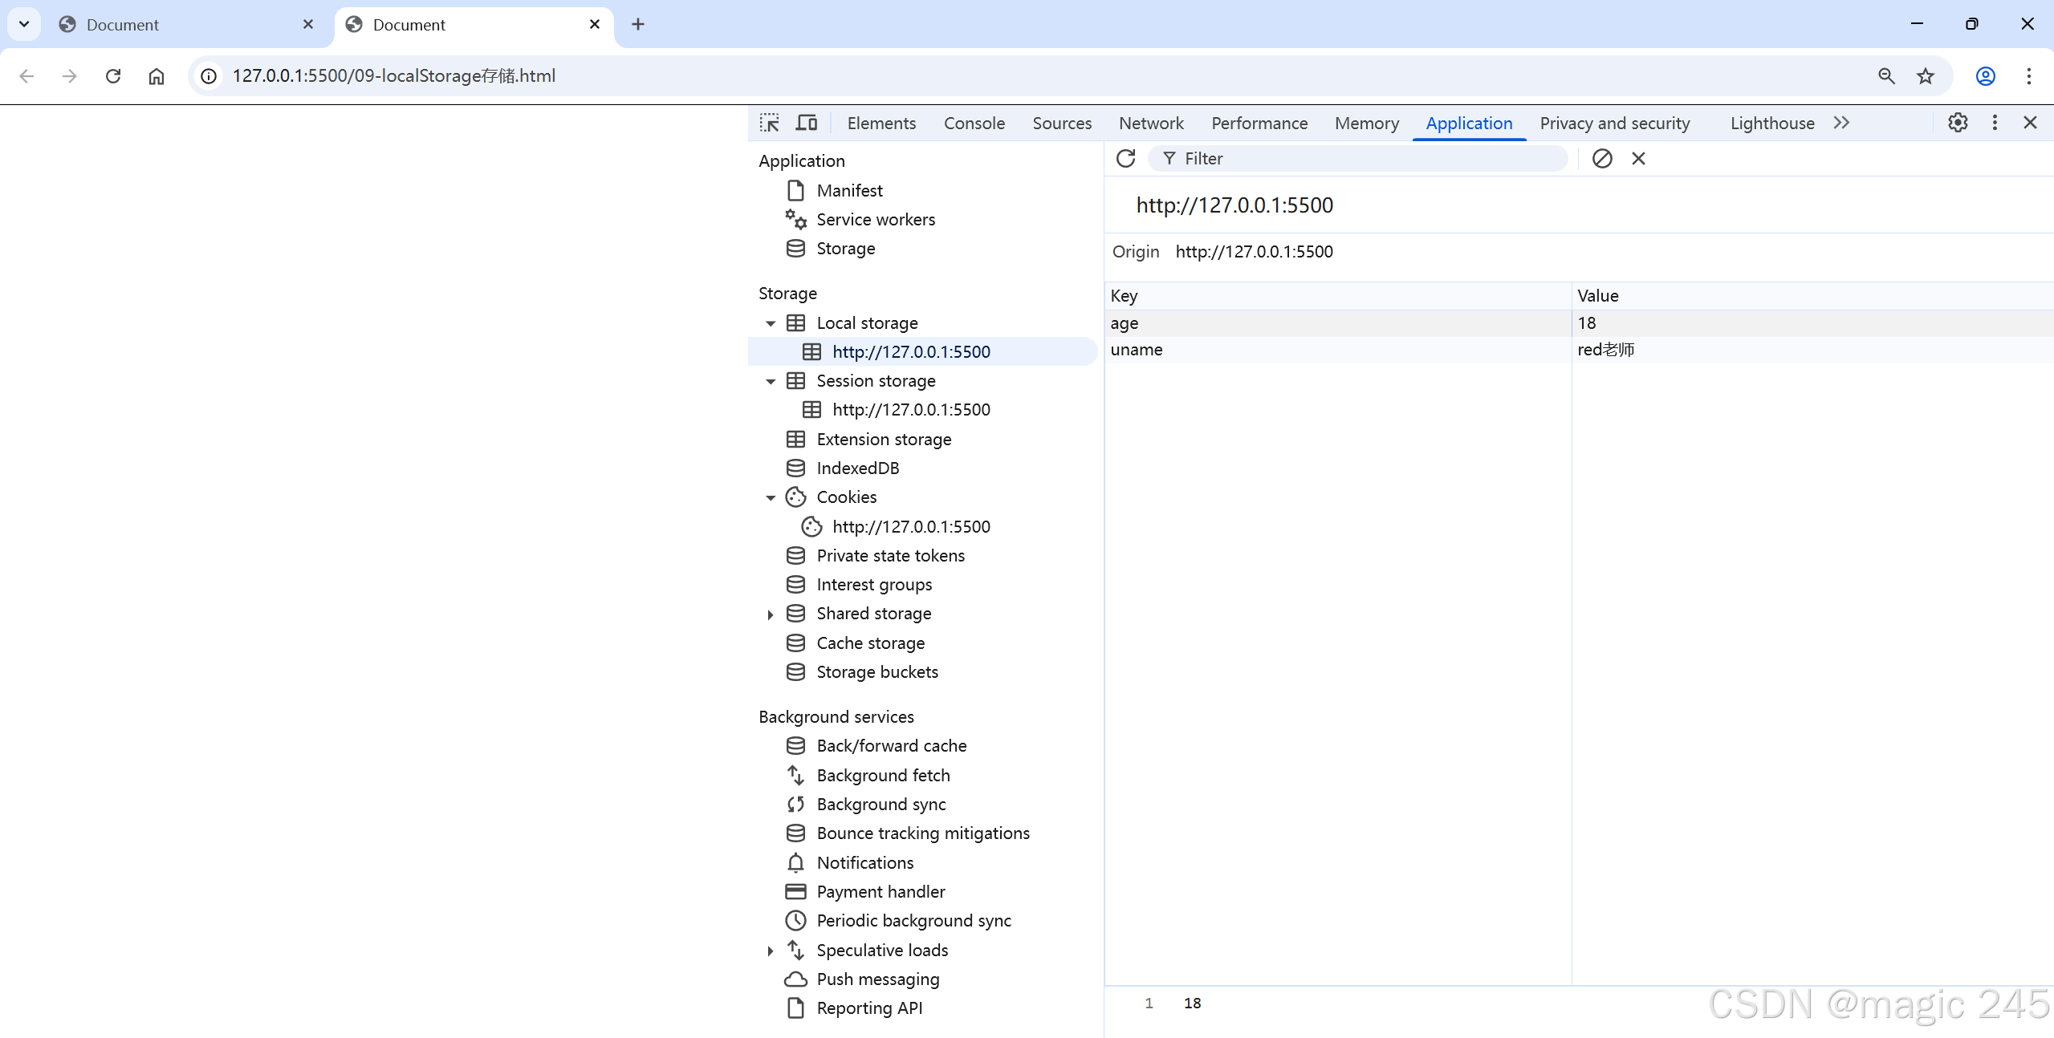2054x1038 pixels.
Task: Click the inspect element picker icon
Action: pyautogui.click(x=769, y=123)
